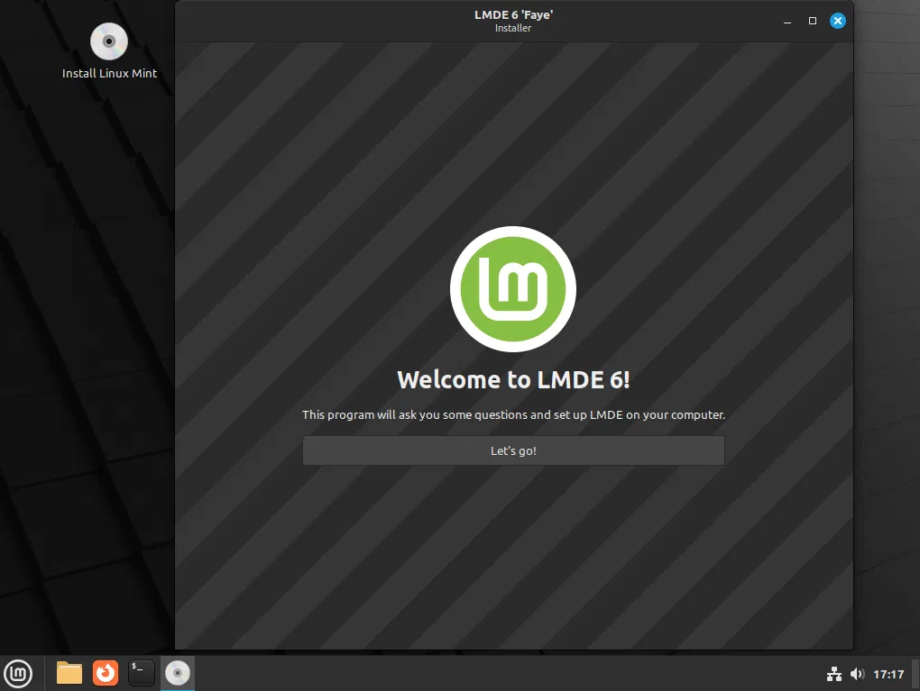920x691 pixels.
Task: Open the volume sound tray icon
Action: (x=857, y=674)
